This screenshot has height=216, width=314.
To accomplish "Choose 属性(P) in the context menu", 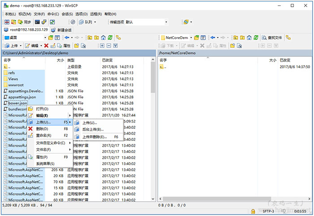I will [50, 157].
